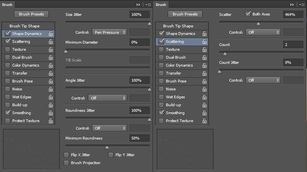Toggle lock icon next to Dual Brush, left panel
Viewport: 307px width, 172px height.
point(51,57)
